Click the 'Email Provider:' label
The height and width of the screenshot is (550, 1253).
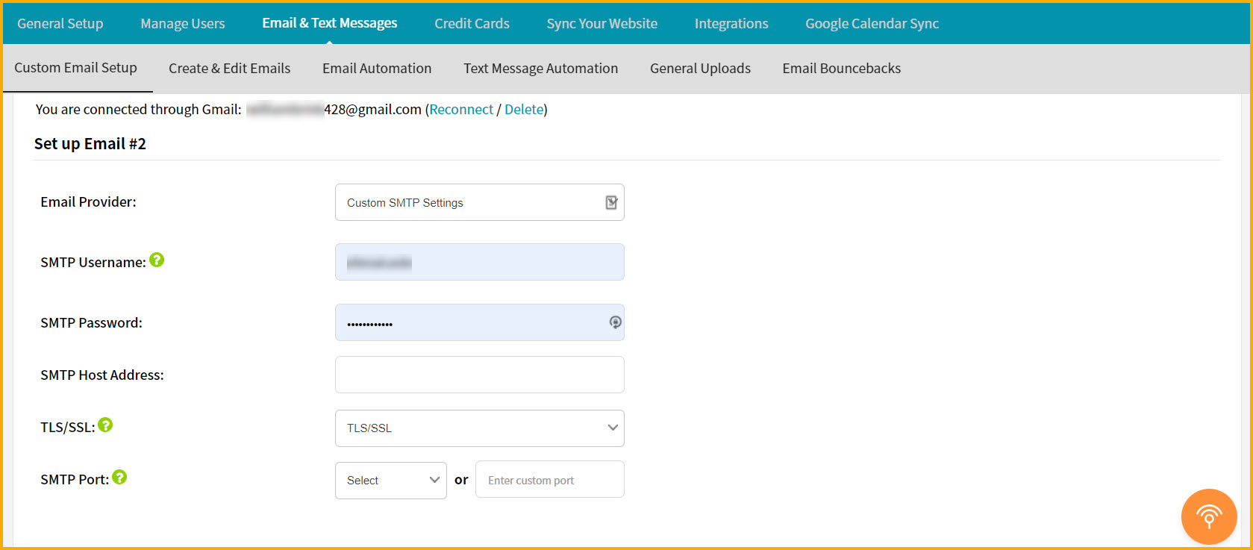pyautogui.click(x=89, y=202)
